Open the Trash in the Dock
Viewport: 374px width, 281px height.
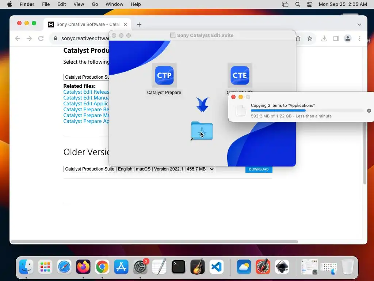pyautogui.click(x=348, y=267)
